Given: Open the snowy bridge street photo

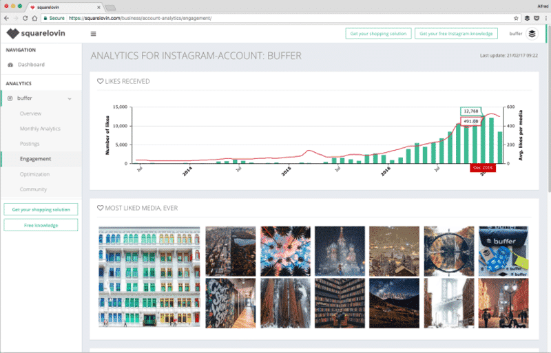Looking at the screenshot, I should point(449,303).
